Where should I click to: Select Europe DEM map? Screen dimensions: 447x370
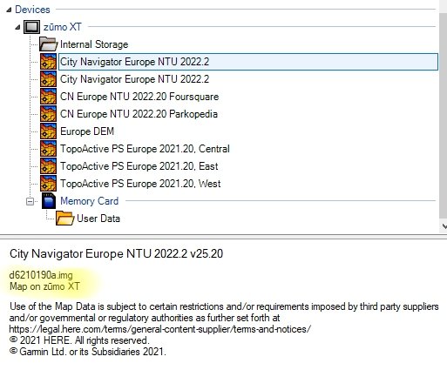point(87,131)
